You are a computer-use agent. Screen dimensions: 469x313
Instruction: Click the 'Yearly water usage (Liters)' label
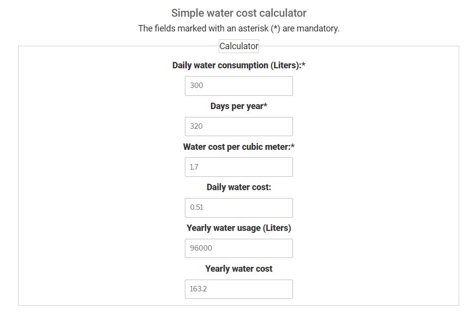[x=239, y=228]
